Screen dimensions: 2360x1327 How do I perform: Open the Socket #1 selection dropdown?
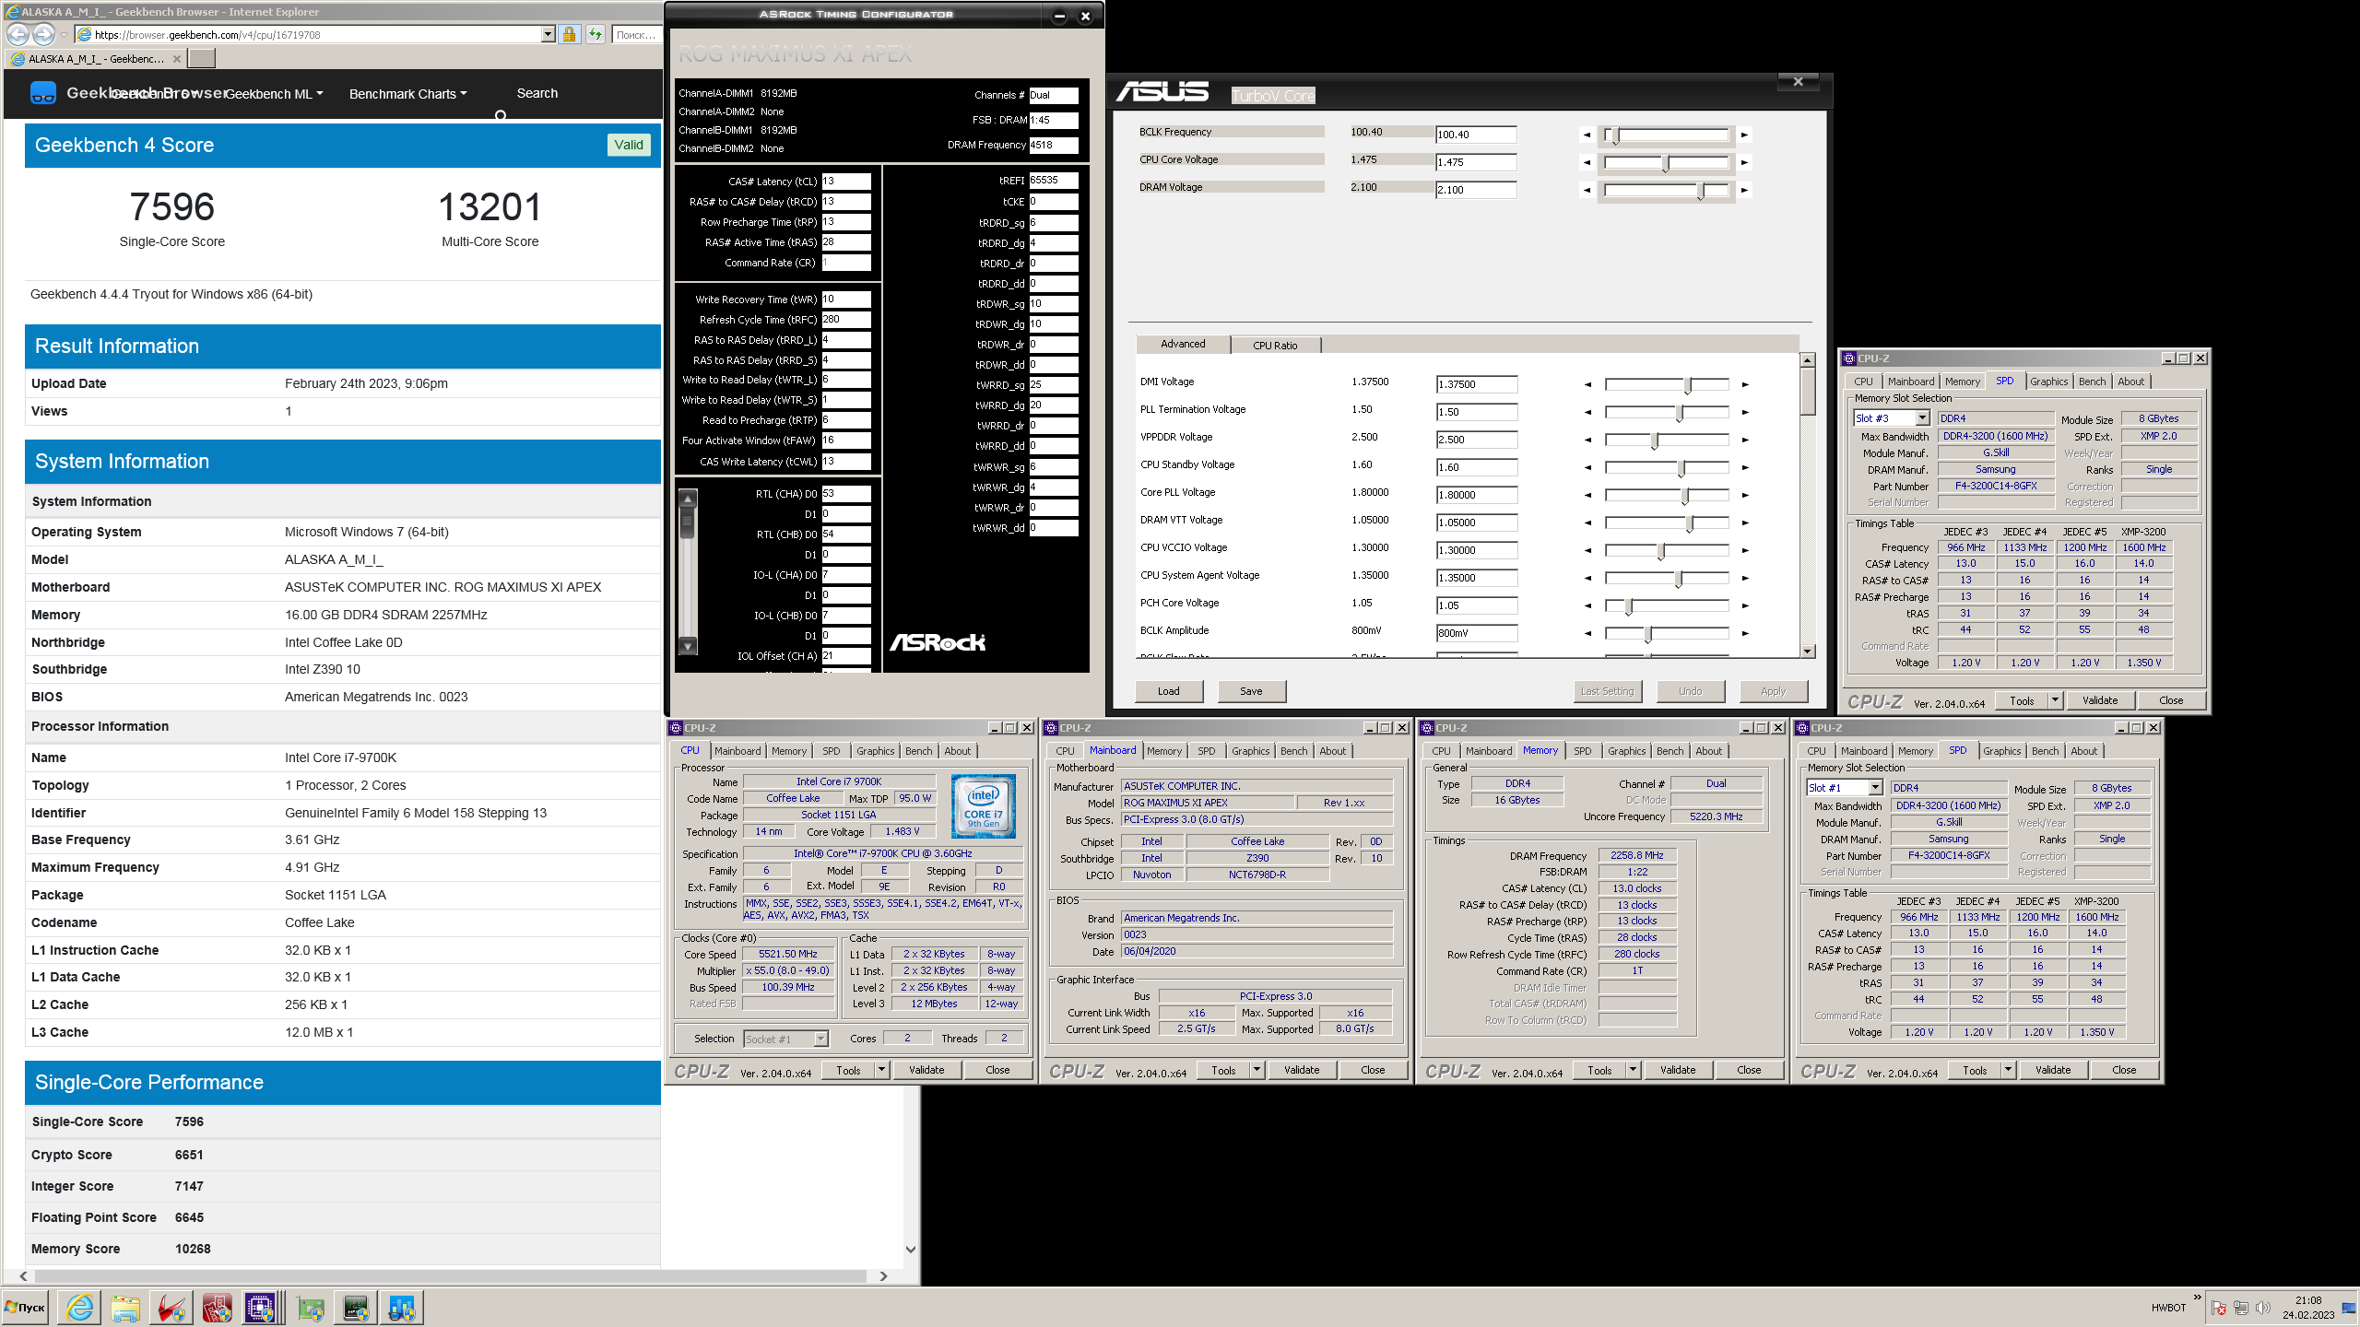click(820, 1039)
